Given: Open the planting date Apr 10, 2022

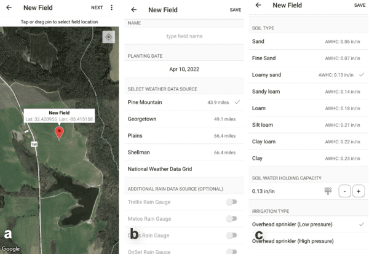Looking at the screenshot, I should point(183,69).
